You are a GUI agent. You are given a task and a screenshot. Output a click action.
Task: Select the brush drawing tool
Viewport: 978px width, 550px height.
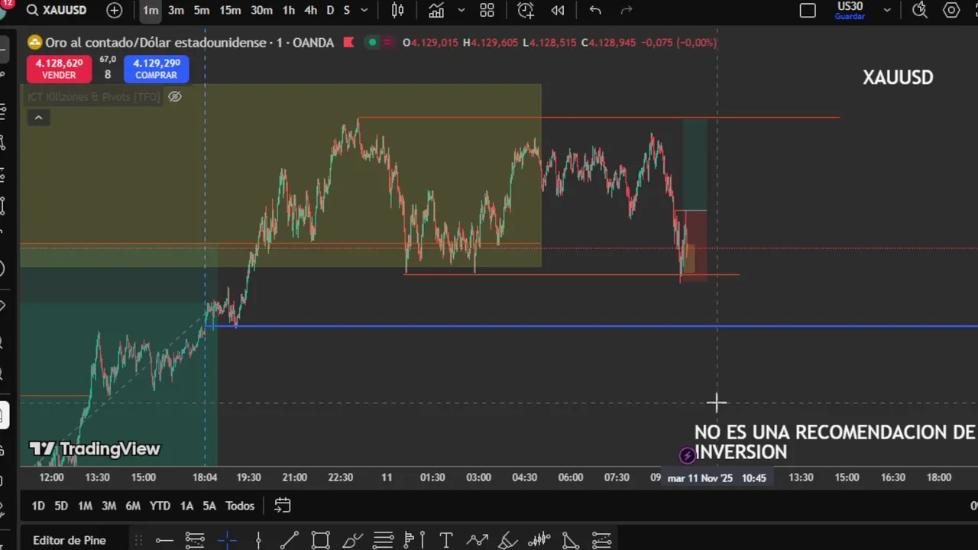click(352, 541)
